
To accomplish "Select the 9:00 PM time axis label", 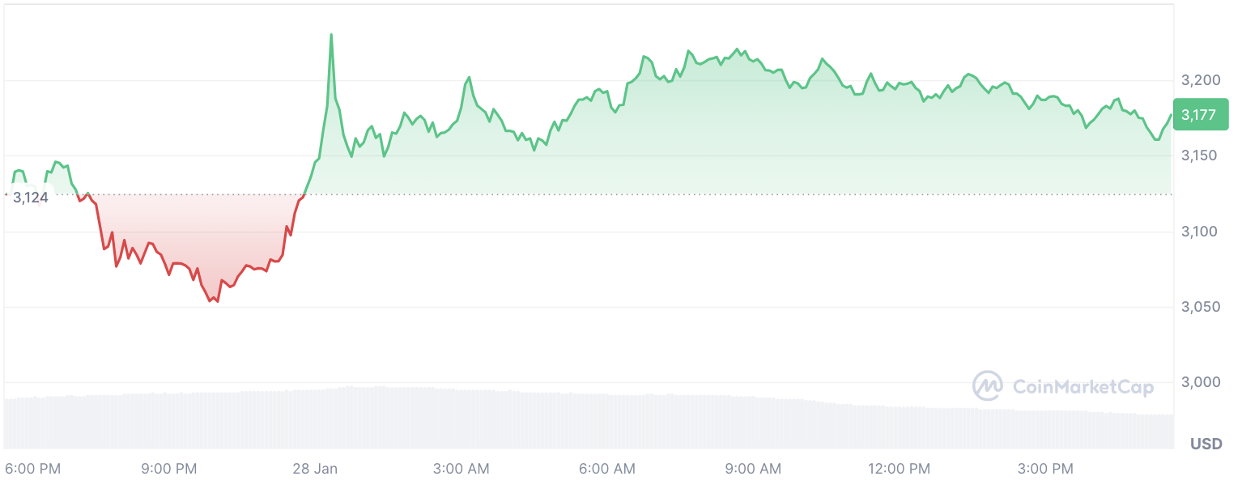I will coord(169,469).
